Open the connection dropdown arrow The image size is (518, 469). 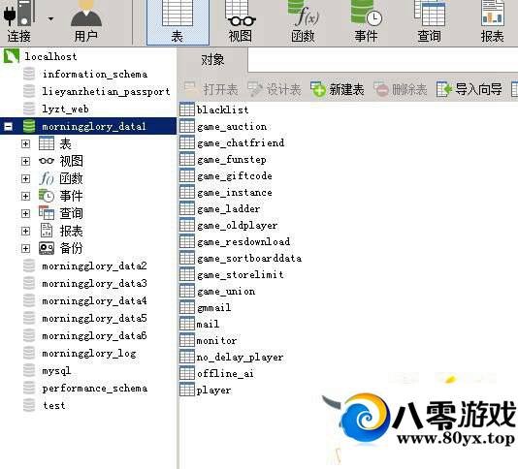tap(50, 18)
